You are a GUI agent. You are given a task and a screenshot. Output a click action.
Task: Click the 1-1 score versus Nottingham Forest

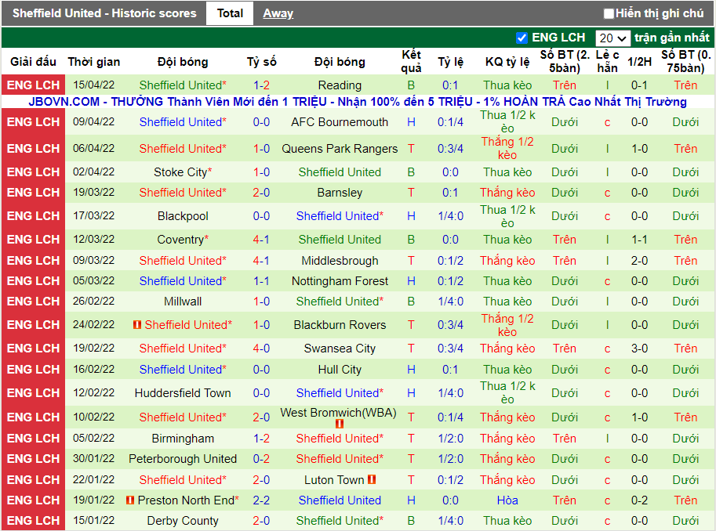click(x=262, y=281)
